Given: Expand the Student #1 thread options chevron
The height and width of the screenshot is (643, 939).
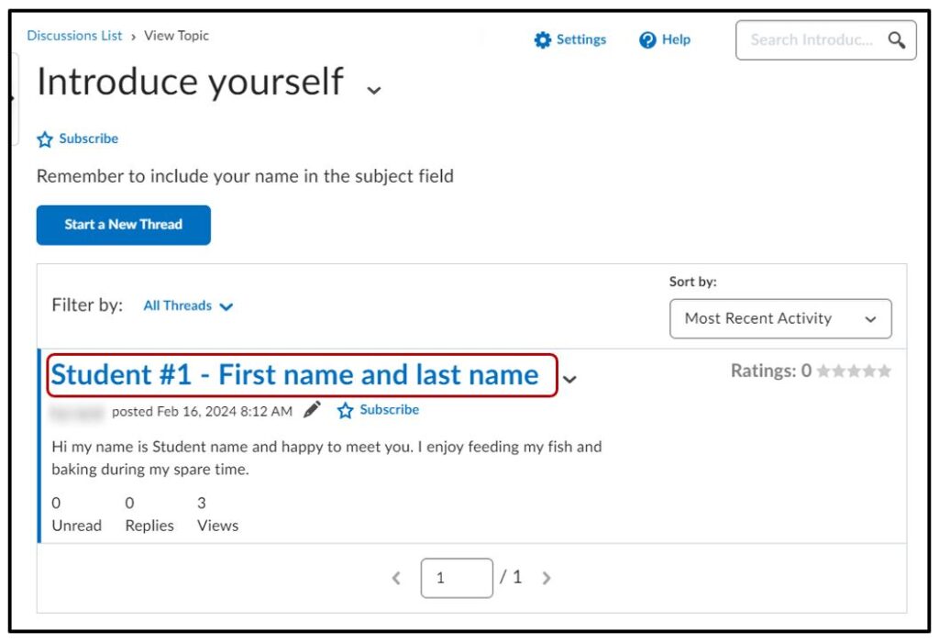Looking at the screenshot, I should click(x=569, y=379).
